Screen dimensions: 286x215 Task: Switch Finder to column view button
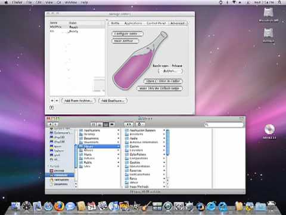click(106, 124)
